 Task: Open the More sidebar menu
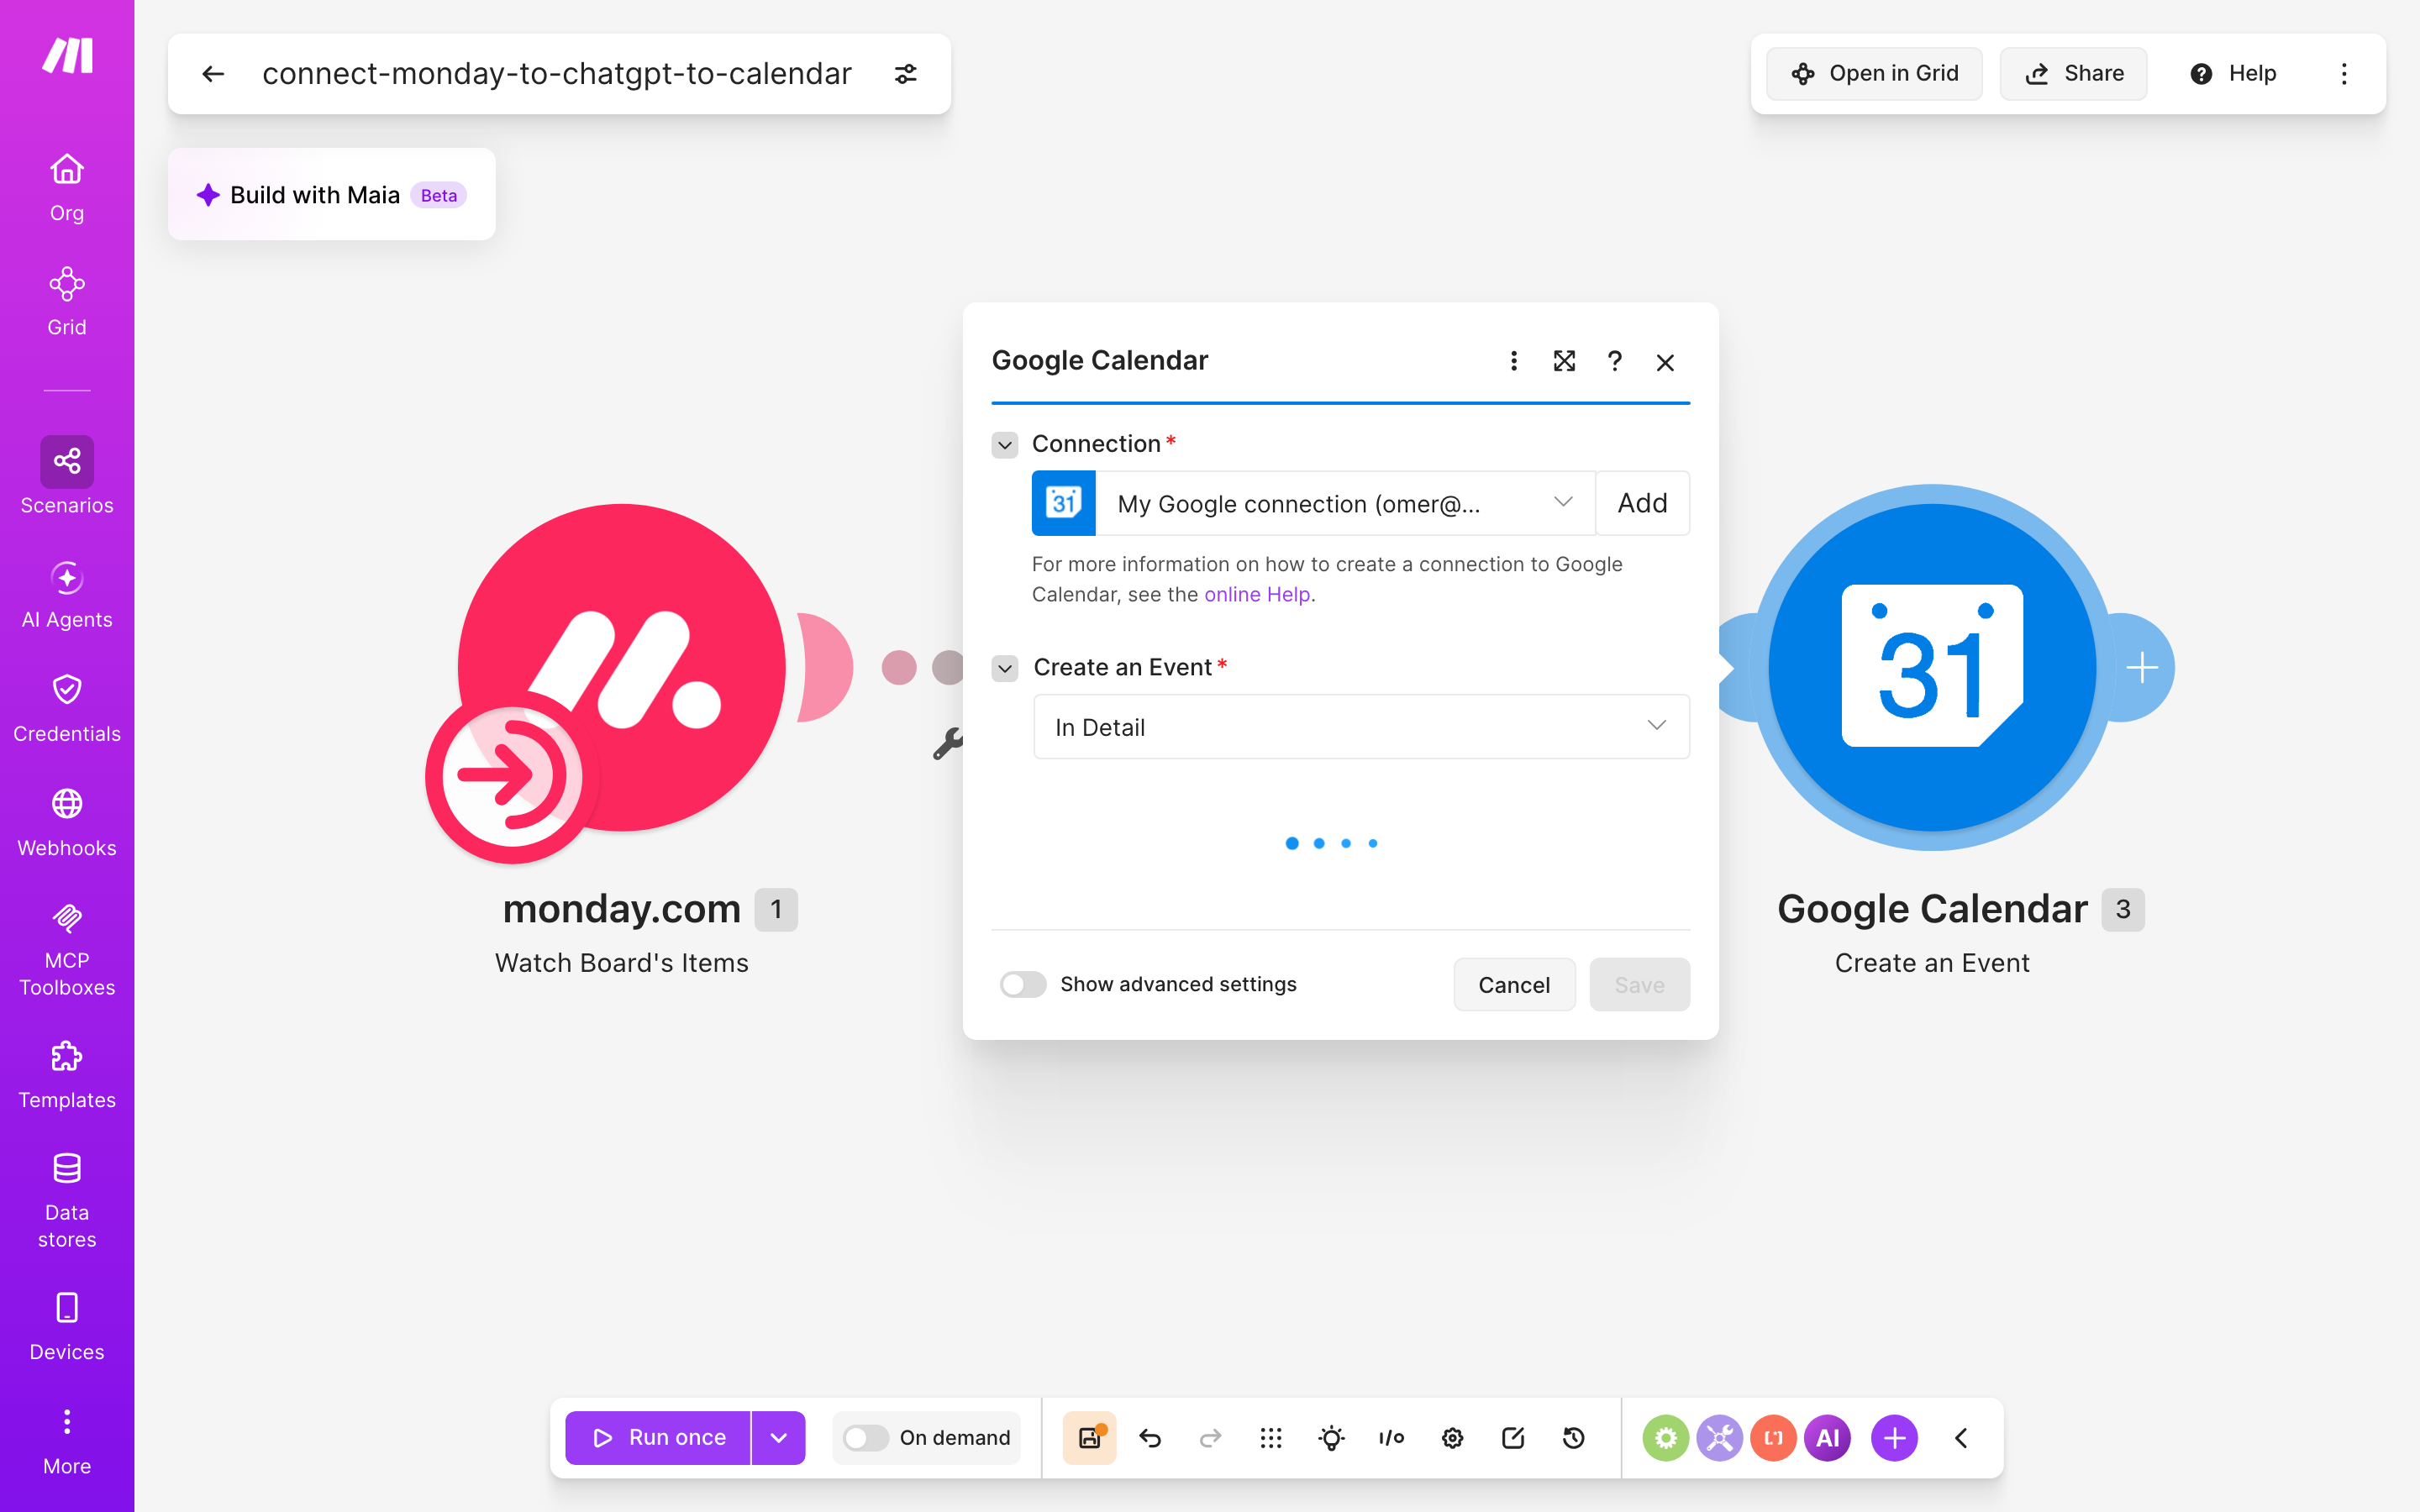pos(67,1442)
